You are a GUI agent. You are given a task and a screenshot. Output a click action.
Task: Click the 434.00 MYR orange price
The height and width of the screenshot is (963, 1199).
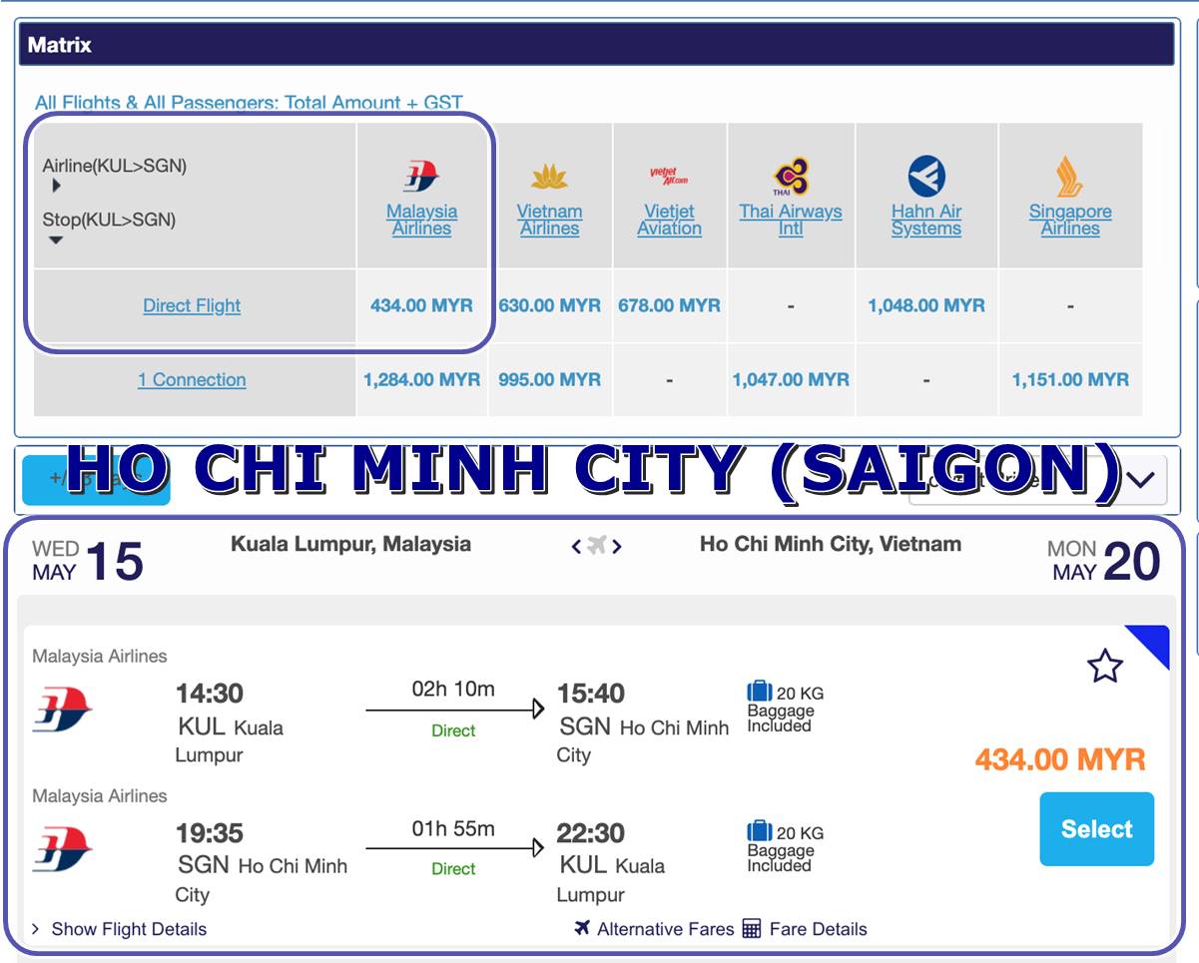pyautogui.click(x=1060, y=759)
